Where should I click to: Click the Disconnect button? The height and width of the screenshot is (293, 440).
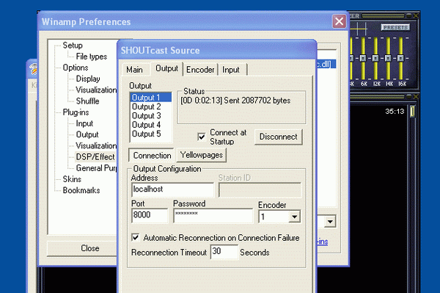(x=279, y=137)
